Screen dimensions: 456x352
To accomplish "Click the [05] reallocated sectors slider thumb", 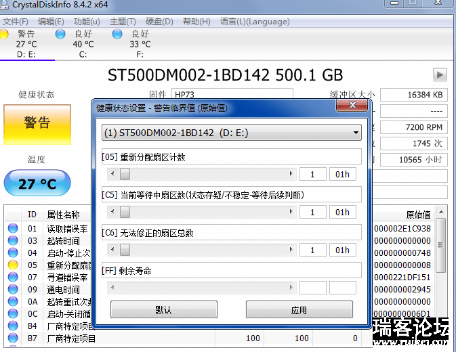I will 125,174.
